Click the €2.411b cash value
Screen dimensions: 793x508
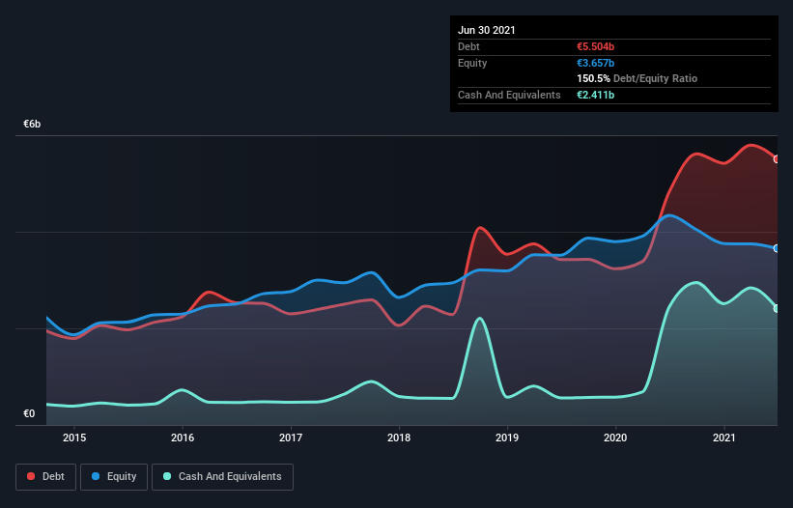(x=595, y=95)
